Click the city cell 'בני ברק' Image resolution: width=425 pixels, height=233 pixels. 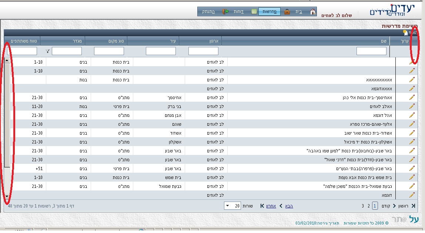[174, 107]
